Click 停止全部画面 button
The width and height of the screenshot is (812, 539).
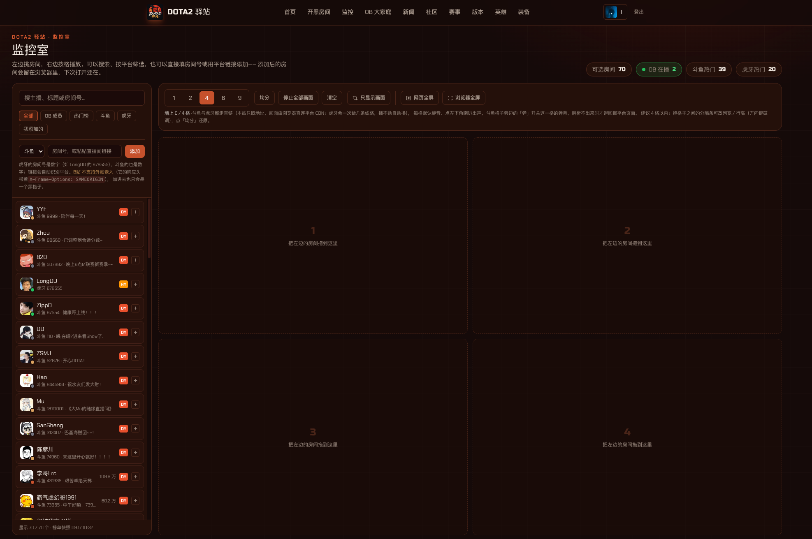[x=298, y=98]
